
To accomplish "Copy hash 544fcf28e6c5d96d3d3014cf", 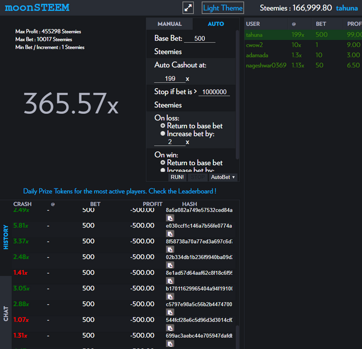I will [x=170, y=328].
